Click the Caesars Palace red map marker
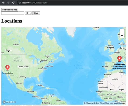 [8, 68]
